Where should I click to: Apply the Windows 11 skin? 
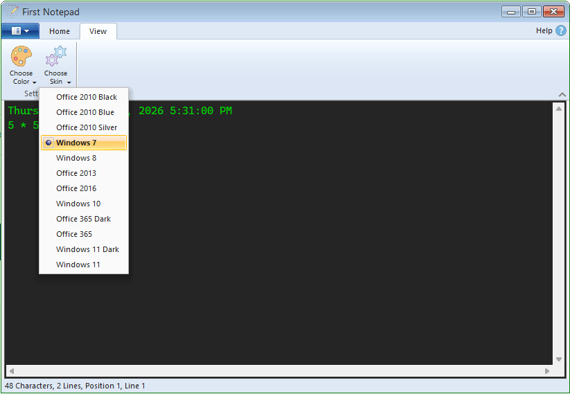[84, 265]
